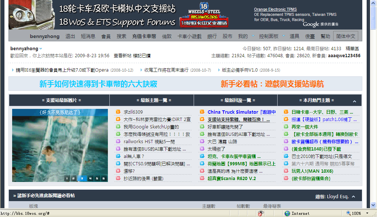Collapse the 請新手必先進此版 section
The image size is (377, 217).
(353, 197)
